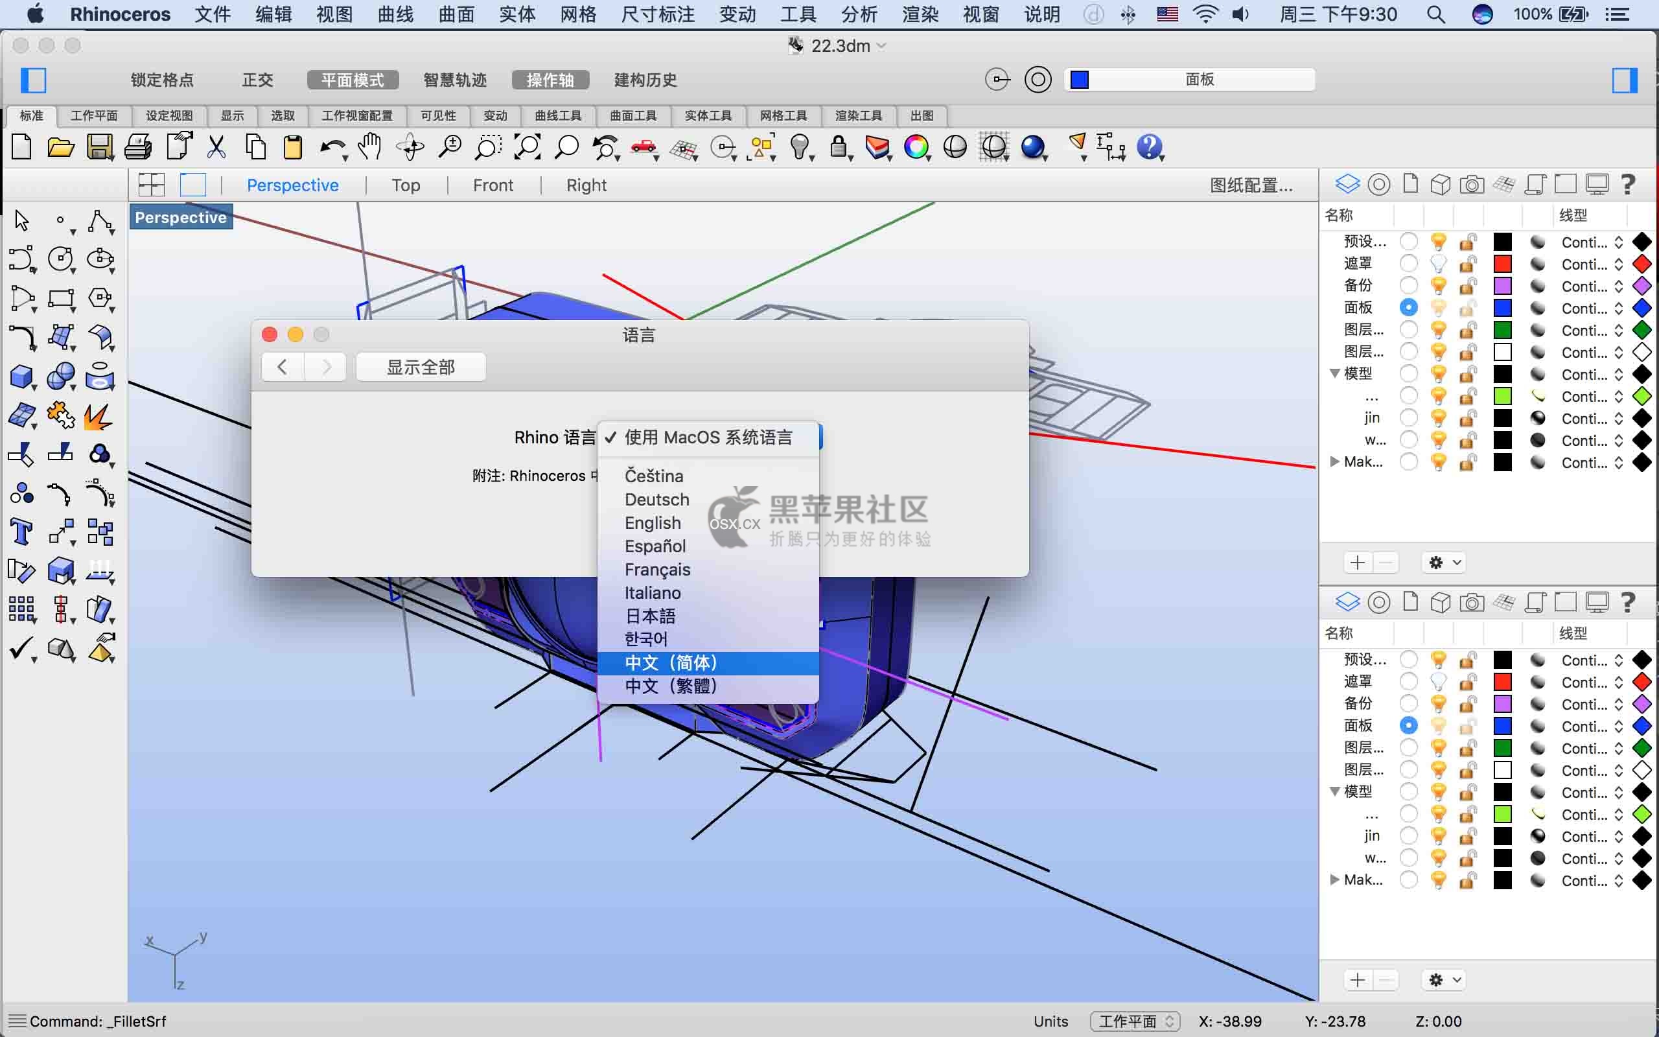Toggle 正交 ortho mode
This screenshot has height=1037, width=1659.
click(258, 80)
